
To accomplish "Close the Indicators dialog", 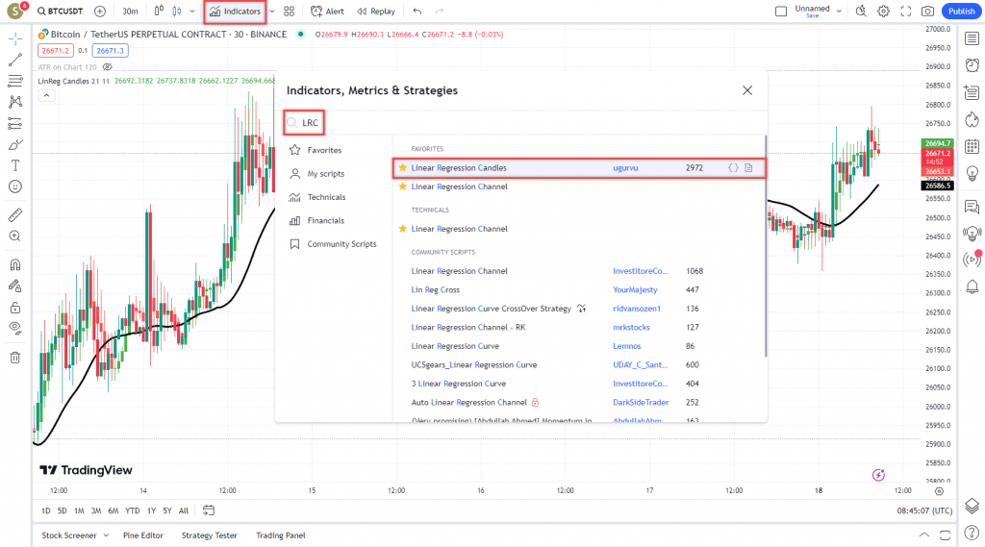I will 746,90.
